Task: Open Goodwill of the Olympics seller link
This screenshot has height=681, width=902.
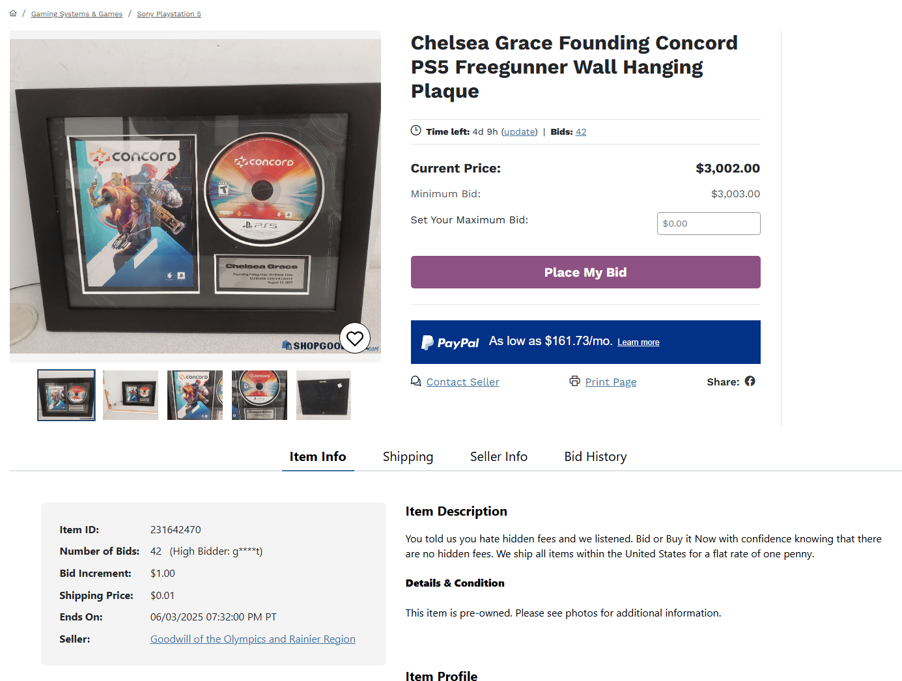Action: [253, 639]
